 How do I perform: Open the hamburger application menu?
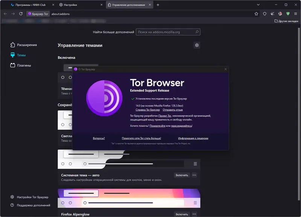[295, 14]
